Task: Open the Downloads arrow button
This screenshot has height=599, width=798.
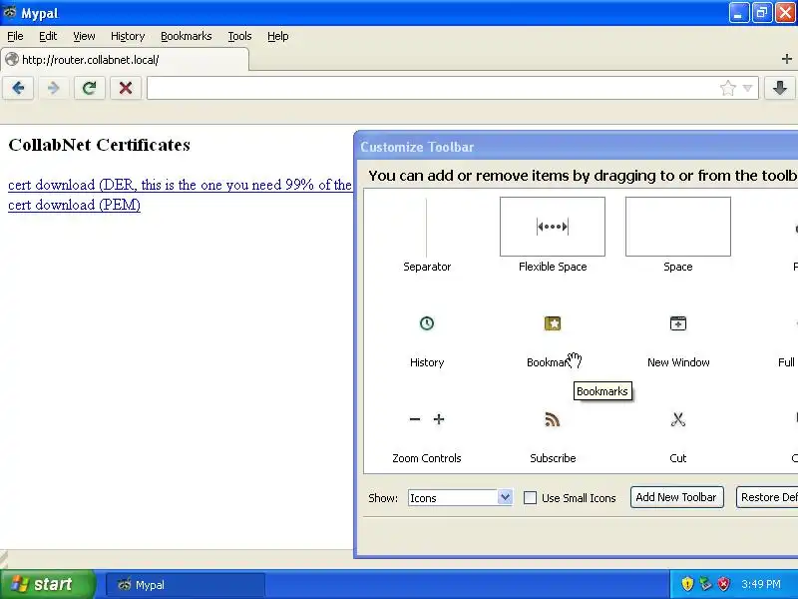Action: (780, 88)
